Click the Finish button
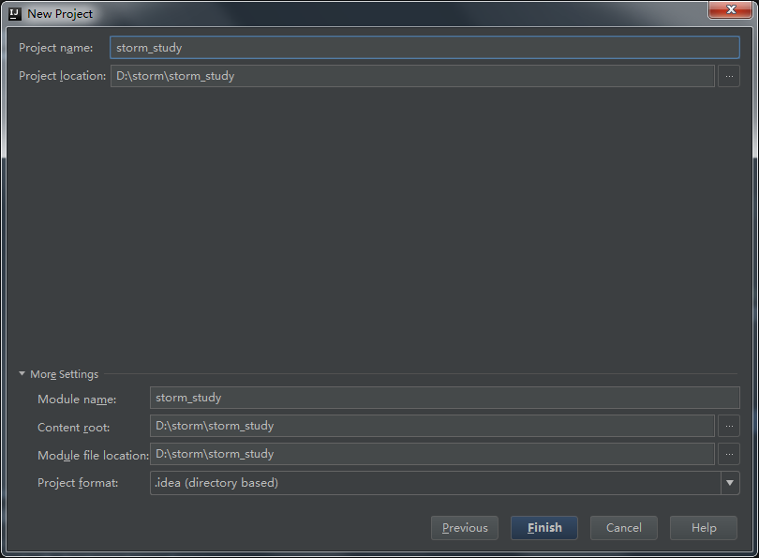This screenshot has width=759, height=558. coord(544,528)
